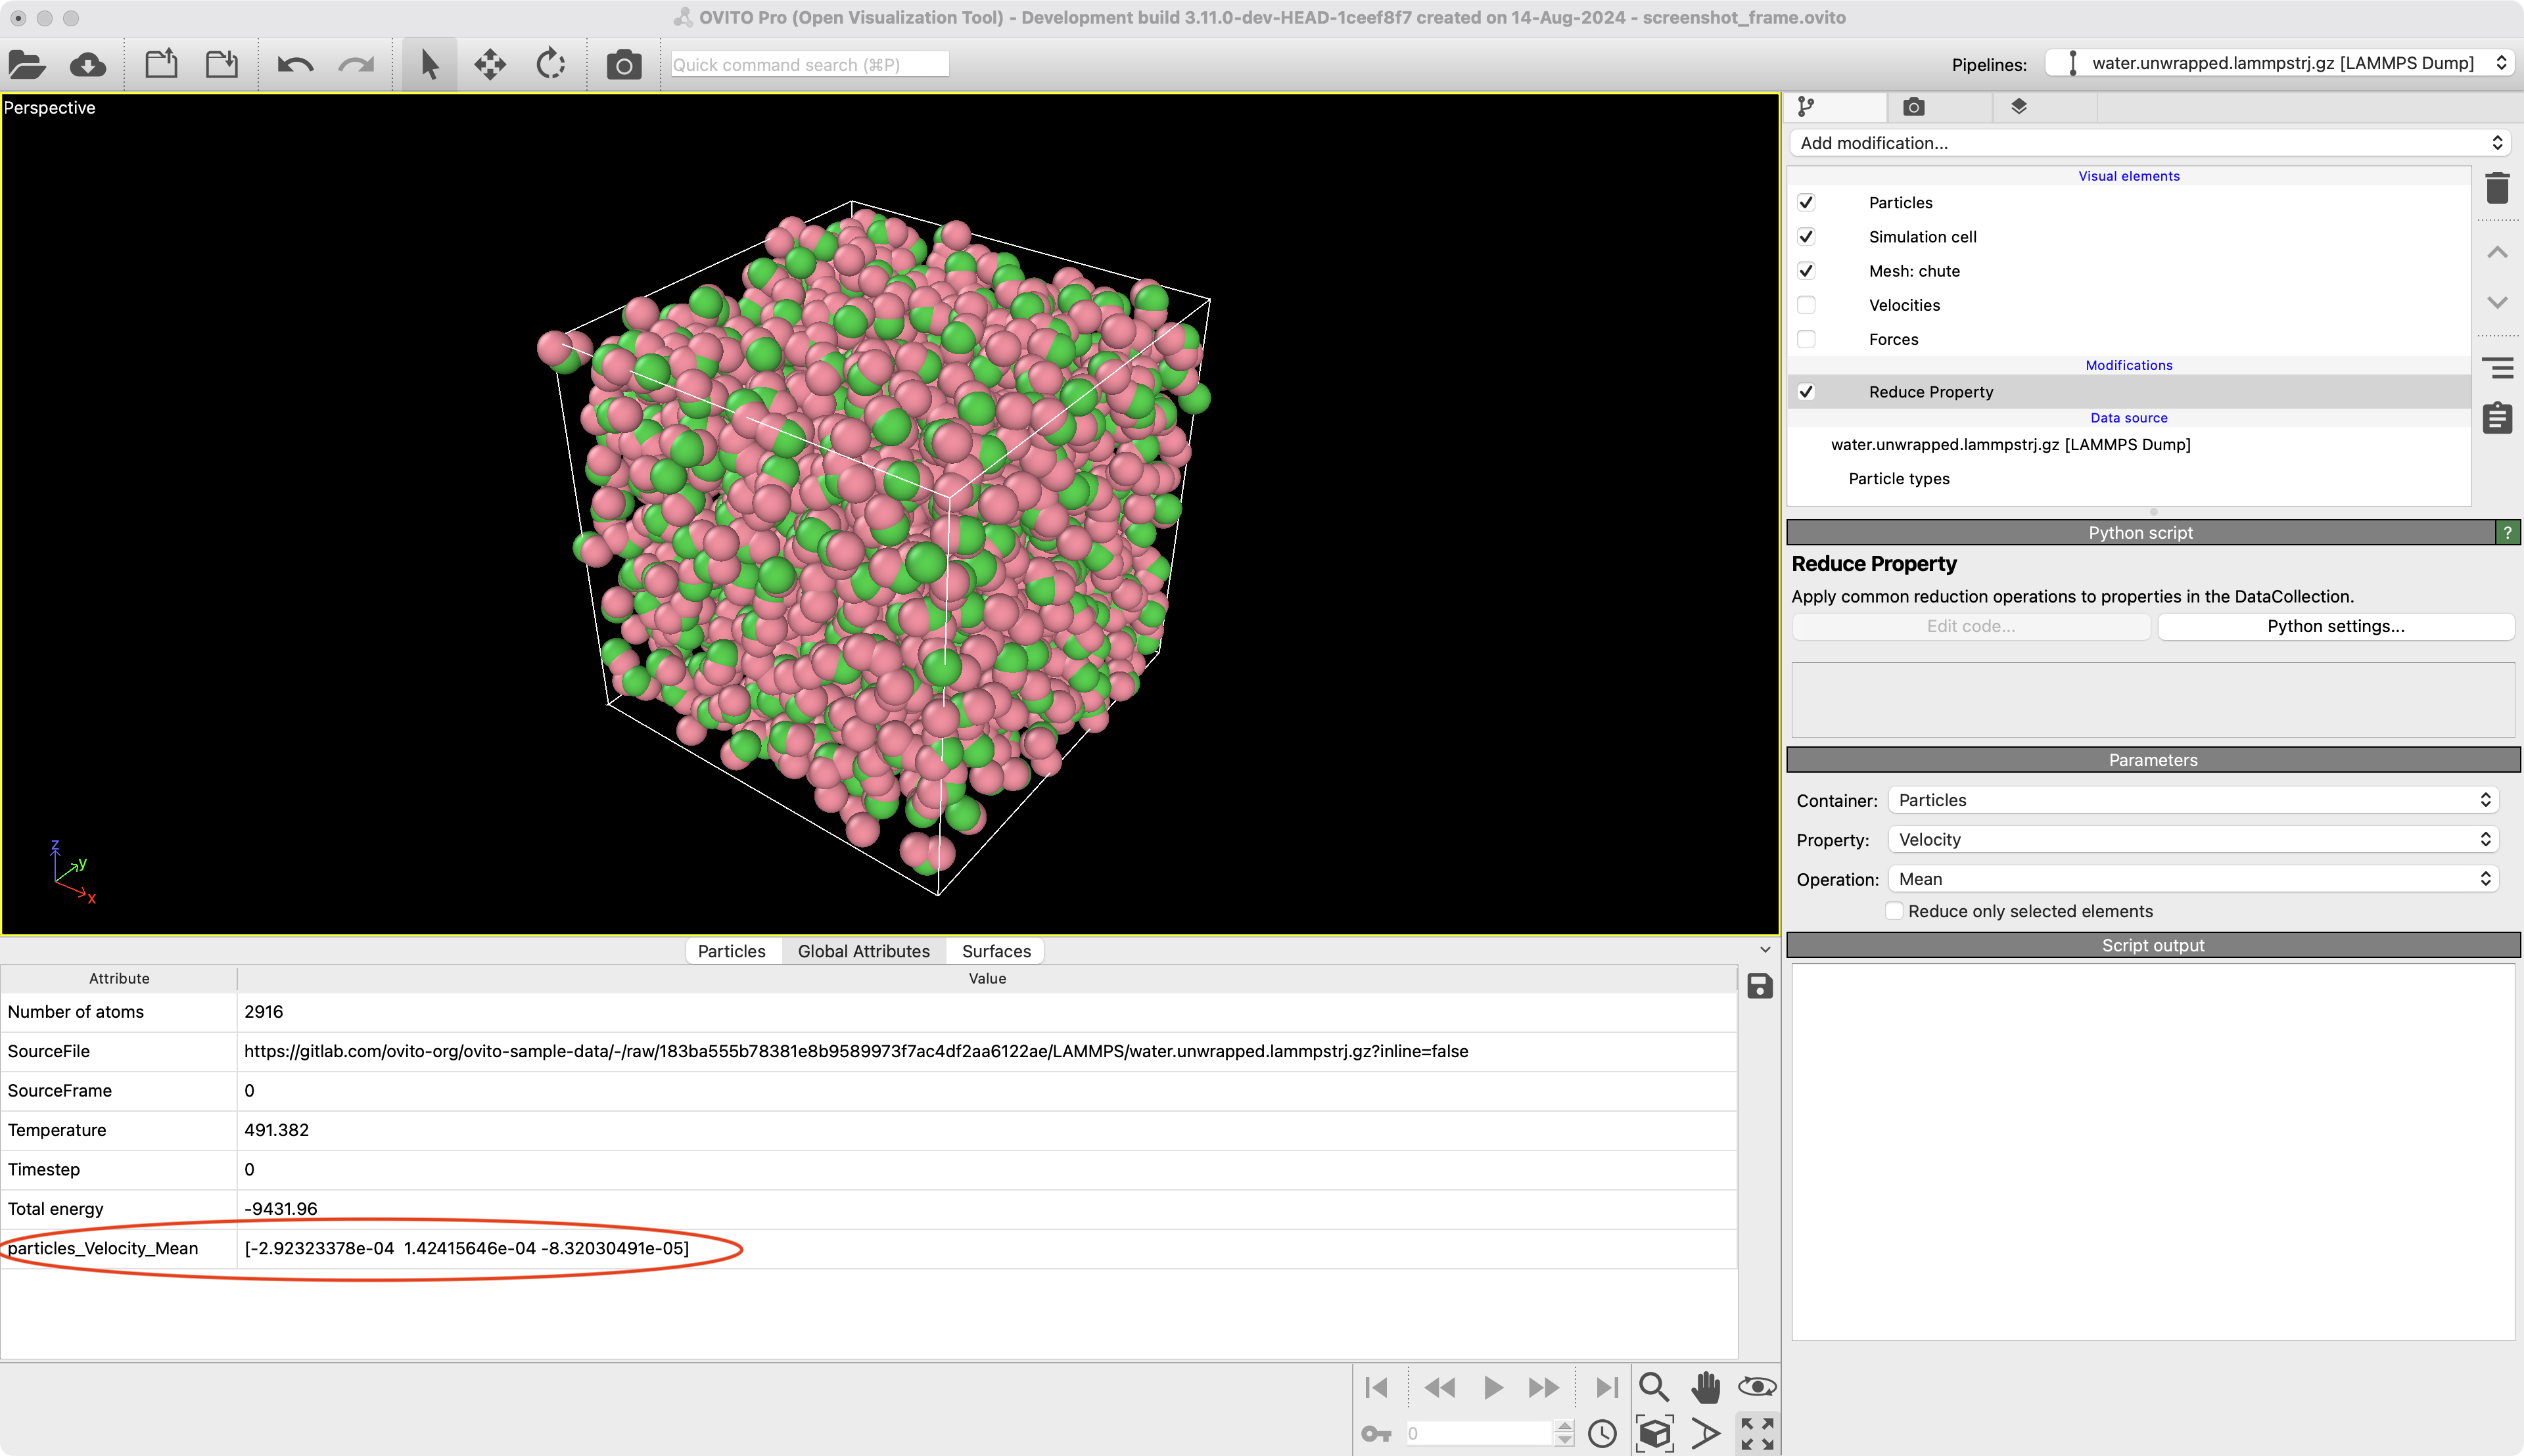Collapse the data inspector panel chevron
Image resolution: width=2524 pixels, height=1456 pixels.
(x=1765, y=950)
